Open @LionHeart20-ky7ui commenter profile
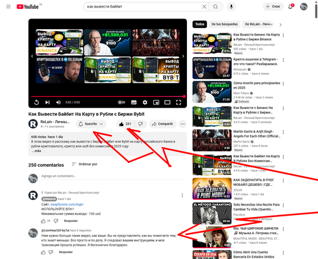The width and height of the screenshot is (318, 259). (55, 230)
